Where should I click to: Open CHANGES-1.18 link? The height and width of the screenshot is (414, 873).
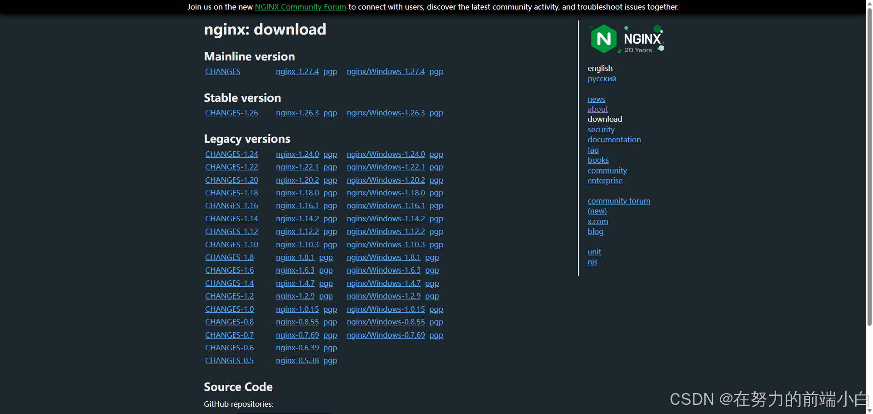(x=231, y=193)
